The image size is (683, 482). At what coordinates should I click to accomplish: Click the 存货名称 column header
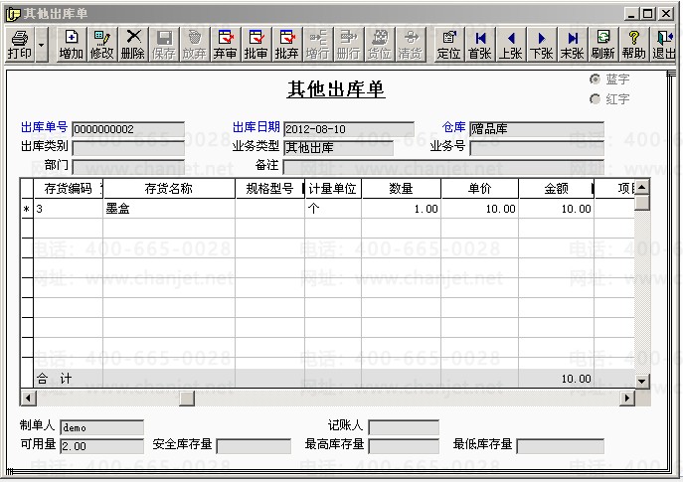point(169,189)
